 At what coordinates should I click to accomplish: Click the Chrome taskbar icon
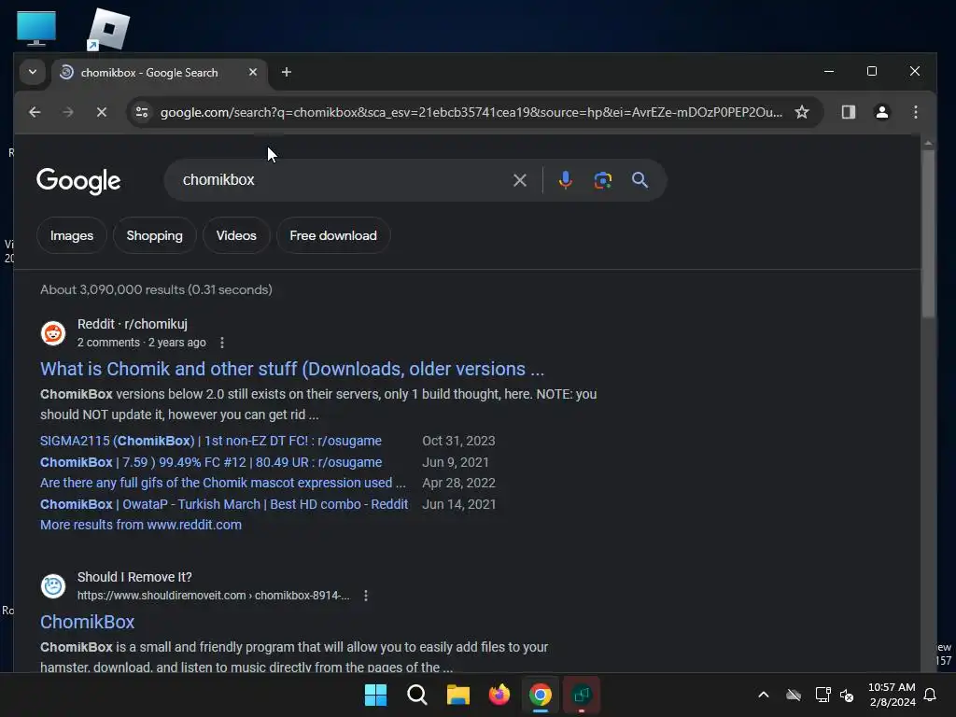pyautogui.click(x=541, y=695)
